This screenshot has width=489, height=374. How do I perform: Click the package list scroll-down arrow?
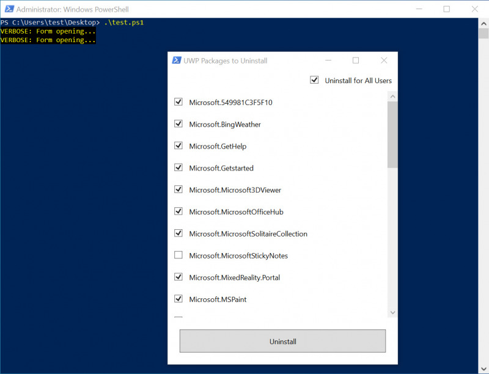pos(392,312)
